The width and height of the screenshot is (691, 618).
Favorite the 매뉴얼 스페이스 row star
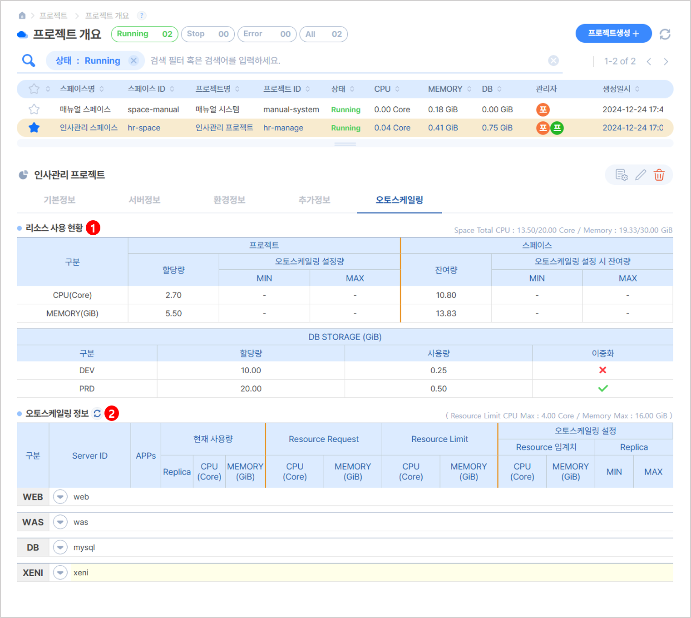click(x=34, y=109)
